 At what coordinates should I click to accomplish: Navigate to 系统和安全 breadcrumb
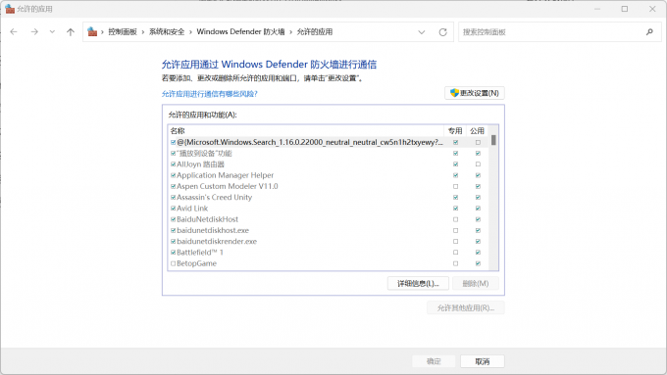click(167, 32)
